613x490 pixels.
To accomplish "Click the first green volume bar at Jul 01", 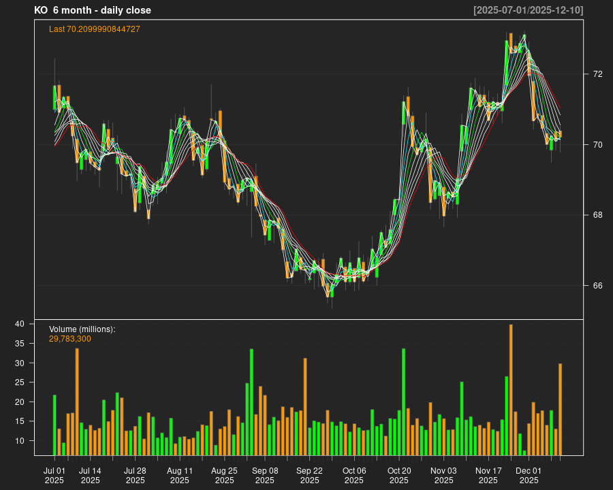I will (x=54, y=425).
